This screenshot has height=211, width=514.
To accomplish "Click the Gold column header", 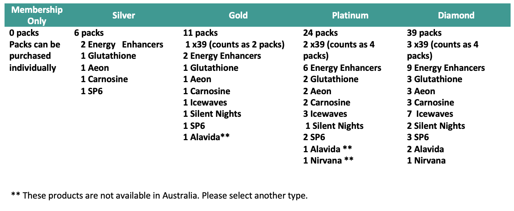I will click(x=238, y=15).
